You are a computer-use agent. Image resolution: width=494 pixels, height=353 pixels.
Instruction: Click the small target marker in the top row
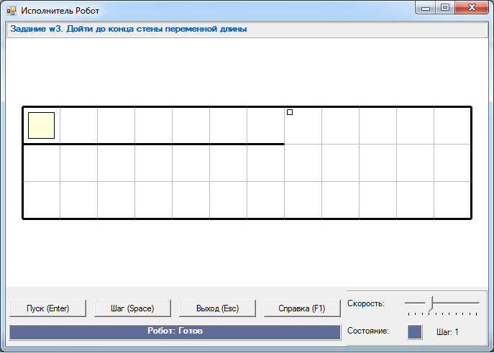coord(290,112)
